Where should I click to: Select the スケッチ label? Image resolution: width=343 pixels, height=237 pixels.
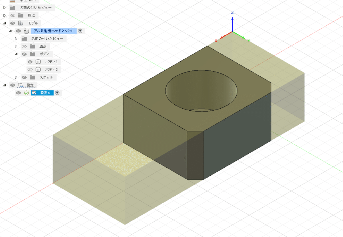tap(46, 77)
